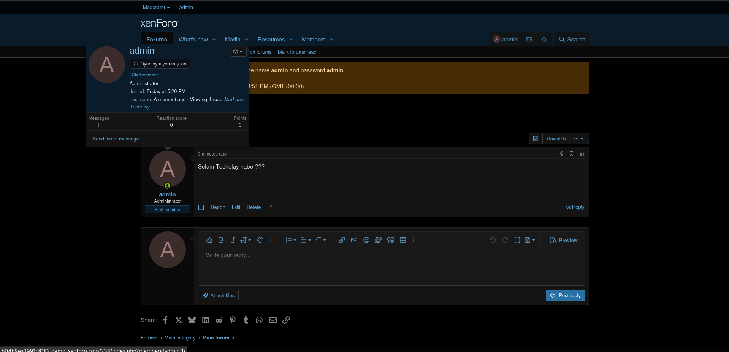Click the Admin link in the staff bar
The image size is (729, 352).
186,7
